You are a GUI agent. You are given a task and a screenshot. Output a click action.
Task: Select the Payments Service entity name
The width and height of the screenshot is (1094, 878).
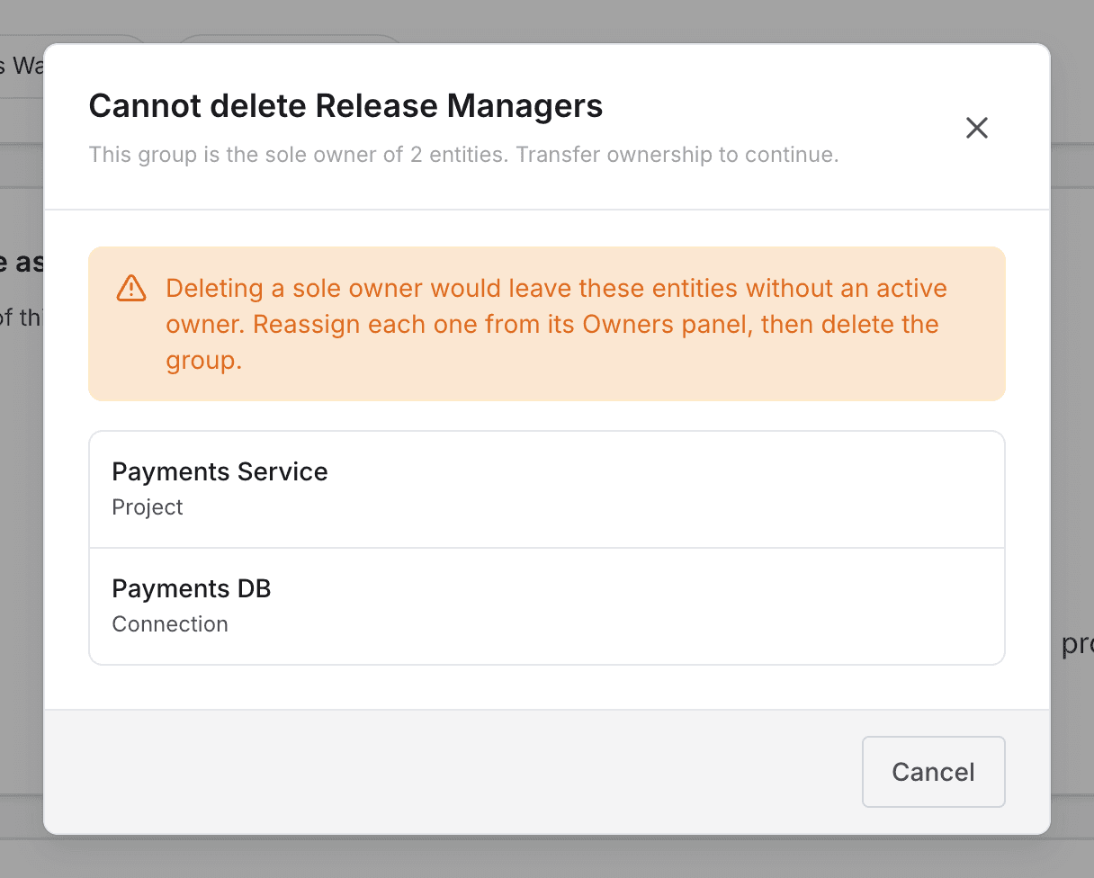point(220,471)
